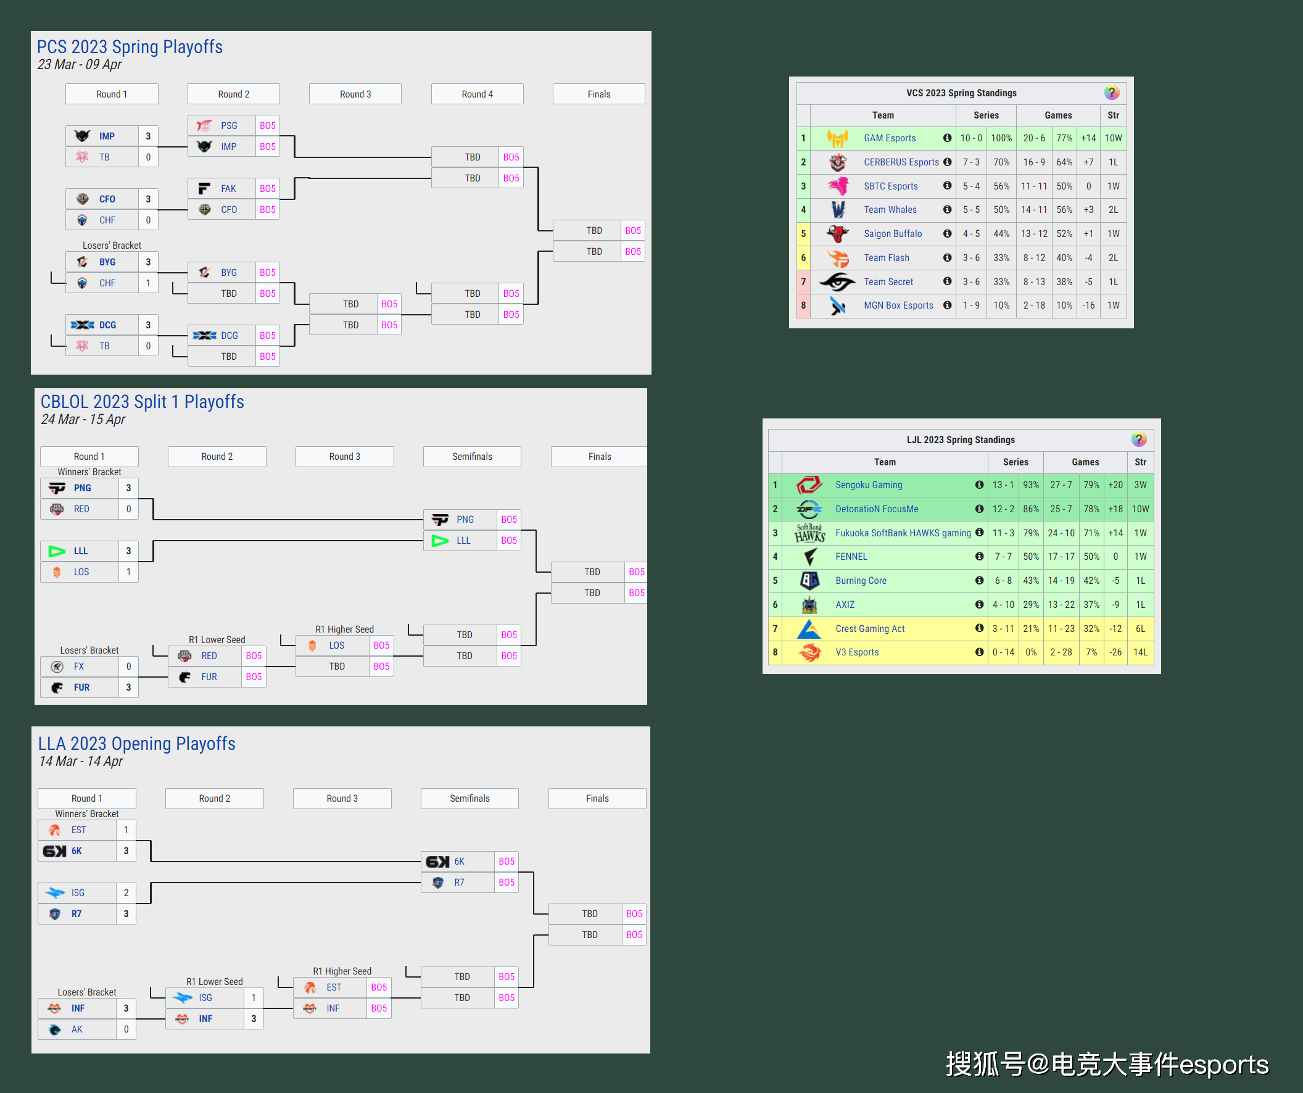1303x1093 pixels.
Task: Click the V3 Esports logo
Action: 809,652
